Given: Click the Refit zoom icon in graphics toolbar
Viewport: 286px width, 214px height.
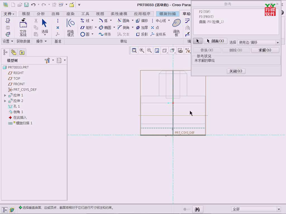Looking at the screenshot, I should [x=134, y=50].
